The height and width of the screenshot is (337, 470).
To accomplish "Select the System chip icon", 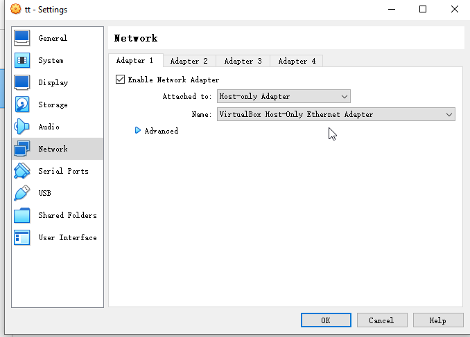I will click(x=22, y=60).
